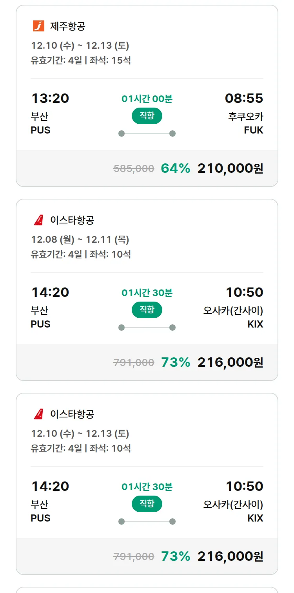This screenshot has width=294, height=593.
Task: Tap 직항 badge on the 12.10 Eastar flight
Action: pos(147,504)
